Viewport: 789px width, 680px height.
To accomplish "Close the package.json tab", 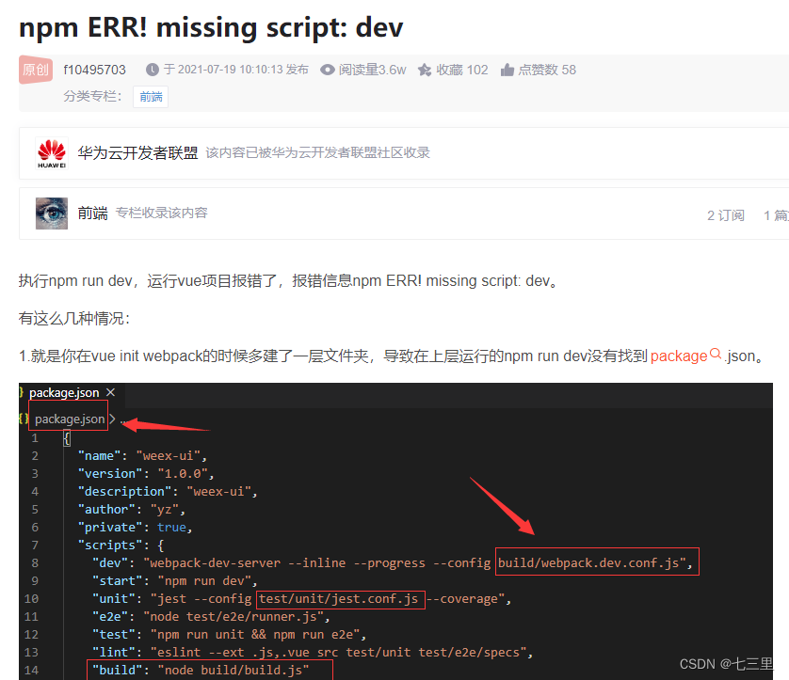I will point(111,392).
